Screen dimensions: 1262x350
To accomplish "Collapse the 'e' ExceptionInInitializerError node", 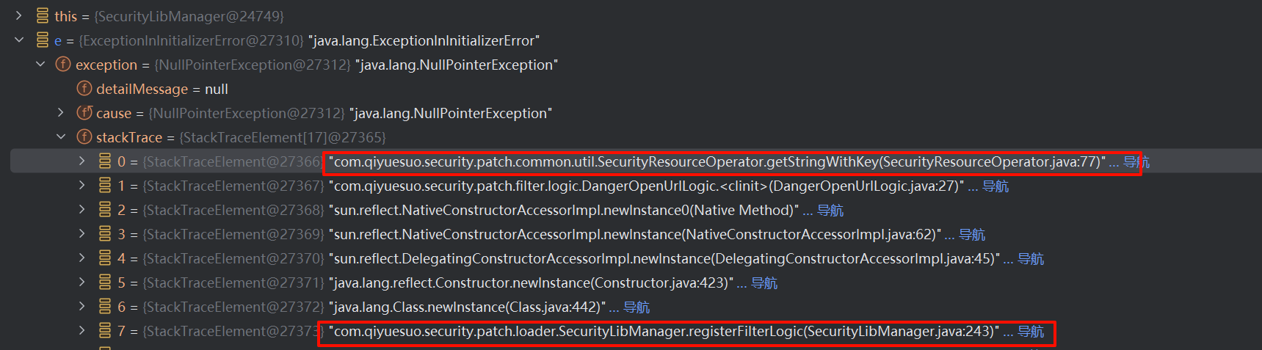I will (19, 40).
